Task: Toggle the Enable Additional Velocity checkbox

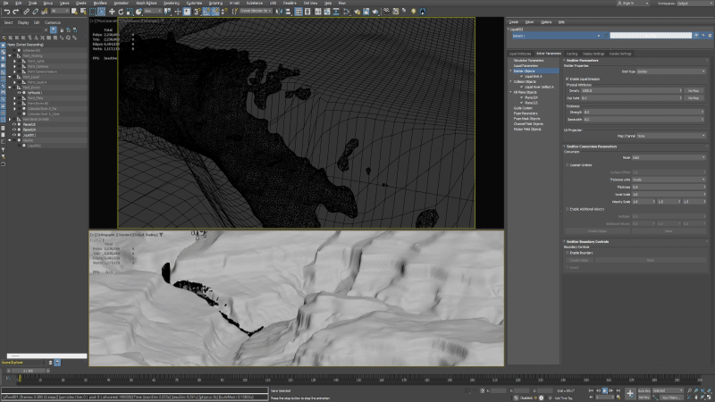Action: click(567, 209)
